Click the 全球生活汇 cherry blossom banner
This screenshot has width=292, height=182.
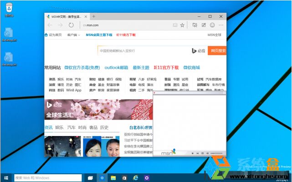98,109
